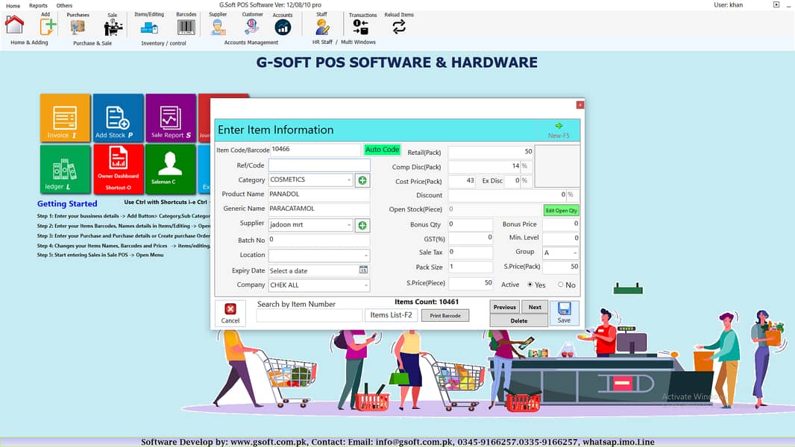Open the purple Sale Report tile
Screen dimensions: 795x447
pyautogui.click(x=171, y=118)
